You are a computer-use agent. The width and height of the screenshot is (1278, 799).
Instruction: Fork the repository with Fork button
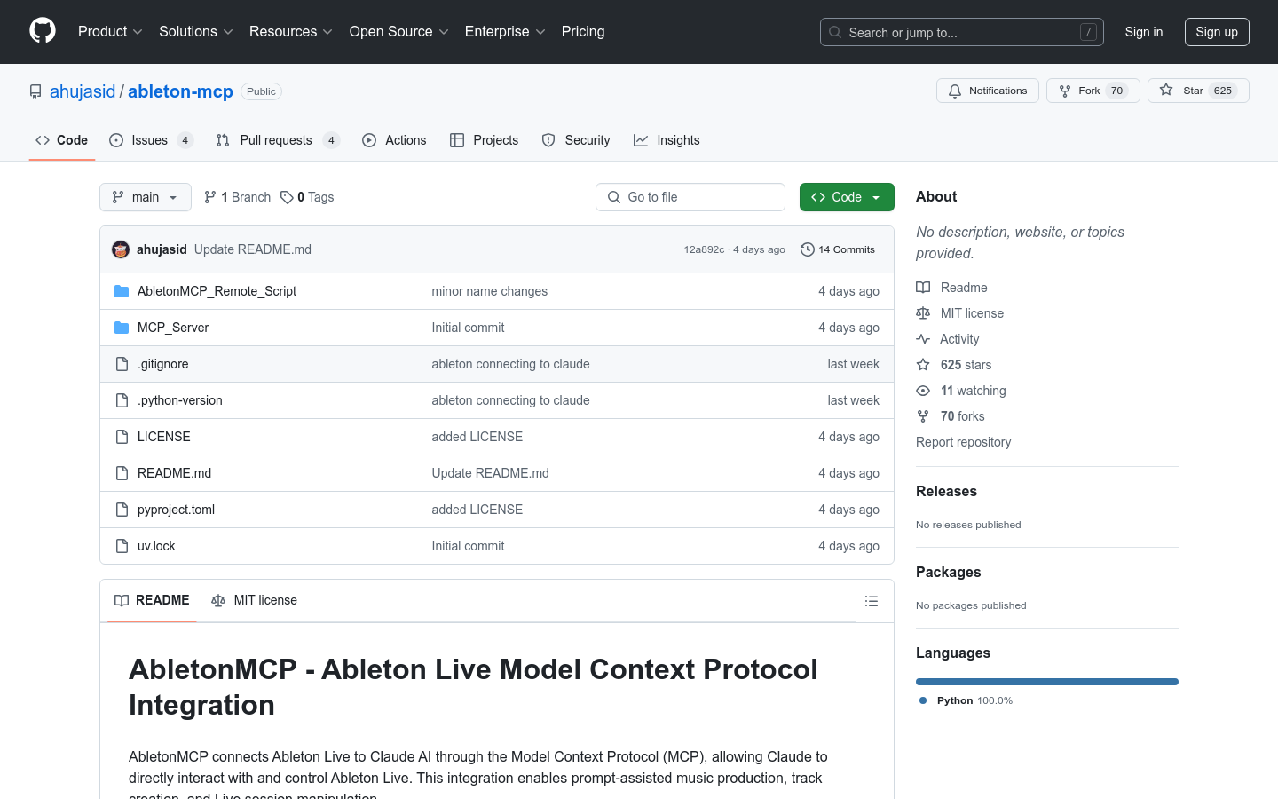1093,91
